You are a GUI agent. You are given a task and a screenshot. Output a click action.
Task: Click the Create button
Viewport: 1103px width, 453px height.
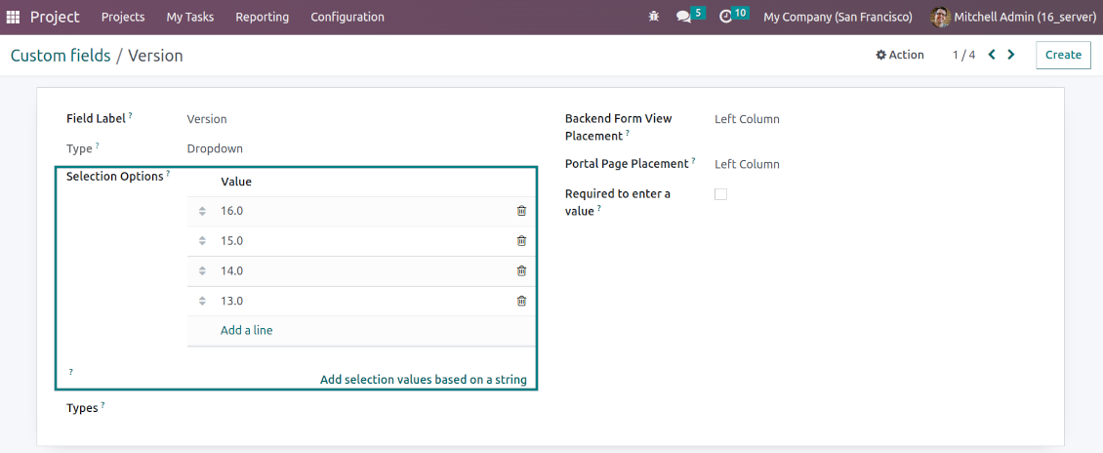[x=1063, y=55]
